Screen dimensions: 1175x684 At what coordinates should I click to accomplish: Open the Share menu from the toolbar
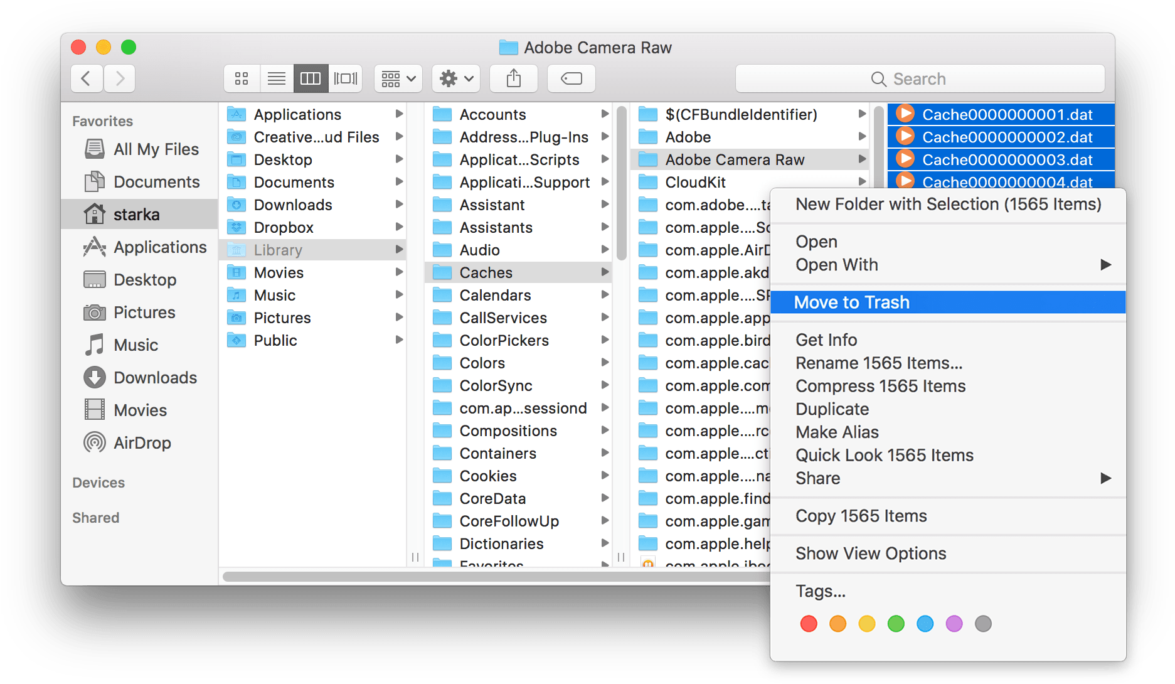click(513, 78)
